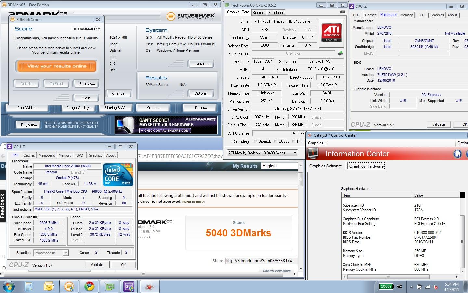
Task: Open the Outlook mail taskbar icon
Action: click(x=49, y=286)
